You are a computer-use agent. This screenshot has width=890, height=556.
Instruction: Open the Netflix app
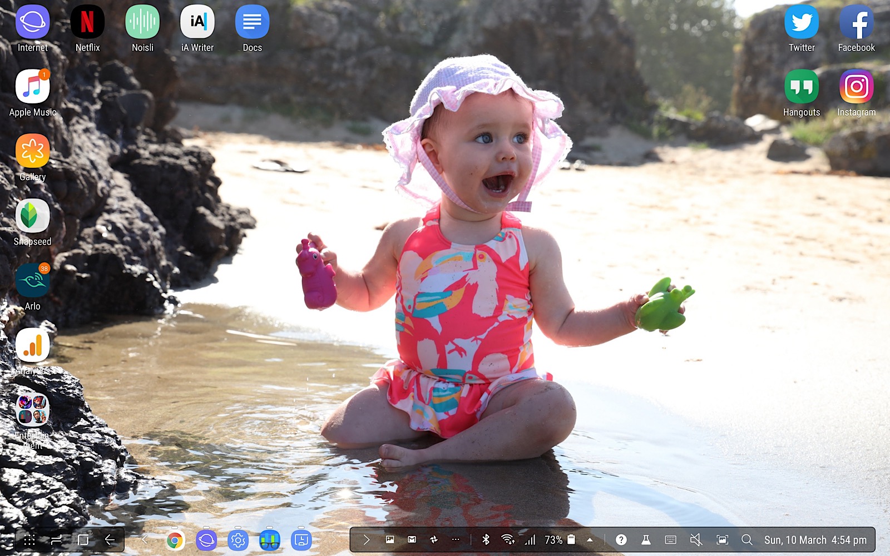[x=87, y=22]
